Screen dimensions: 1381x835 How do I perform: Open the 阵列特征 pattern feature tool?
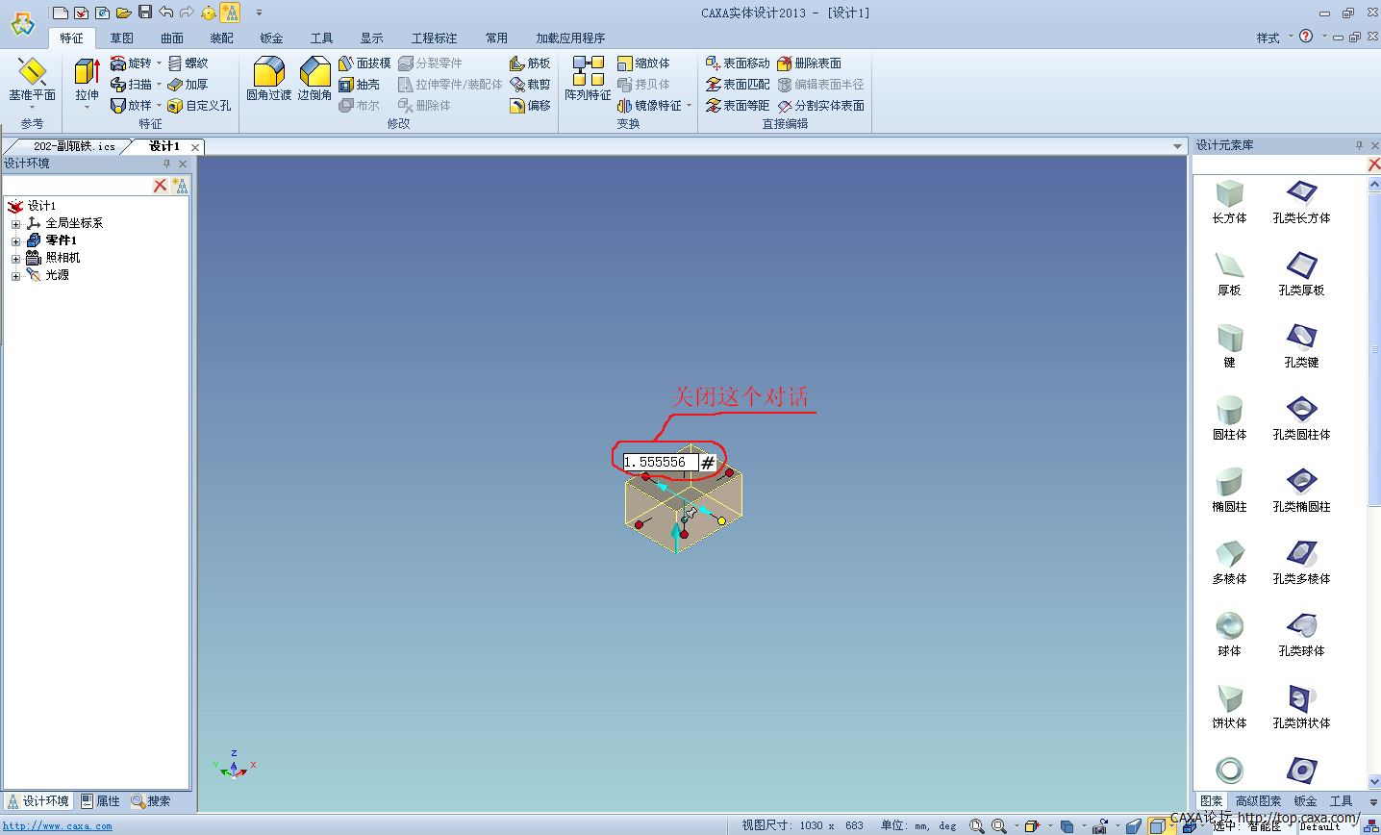click(588, 80)
